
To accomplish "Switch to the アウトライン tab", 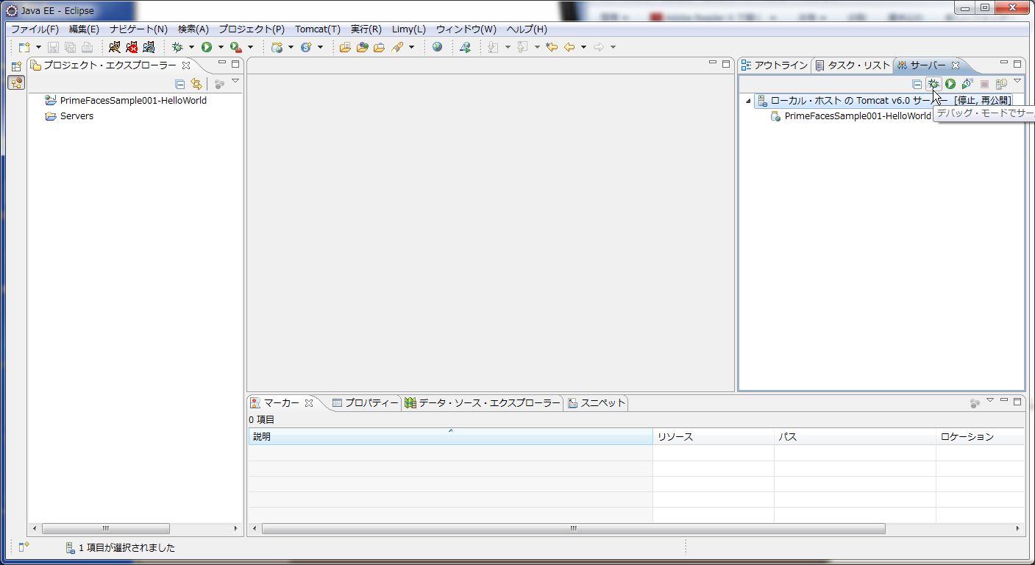I will click(775, 65).
